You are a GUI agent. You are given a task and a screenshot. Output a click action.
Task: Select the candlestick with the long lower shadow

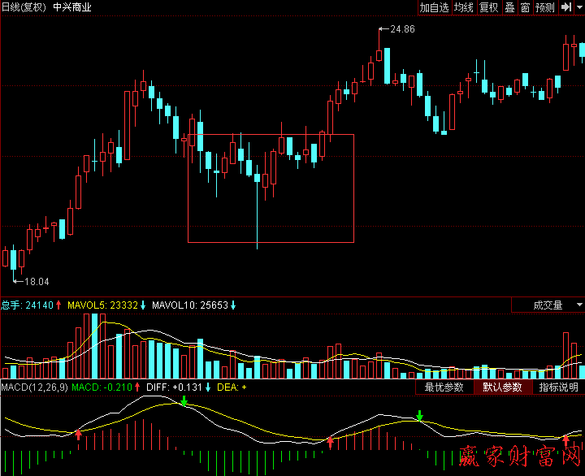click(x=257, y=207)
